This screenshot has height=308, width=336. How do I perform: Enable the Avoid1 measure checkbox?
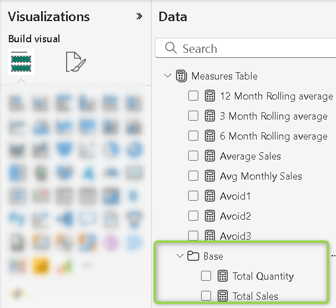click(193, 196)
